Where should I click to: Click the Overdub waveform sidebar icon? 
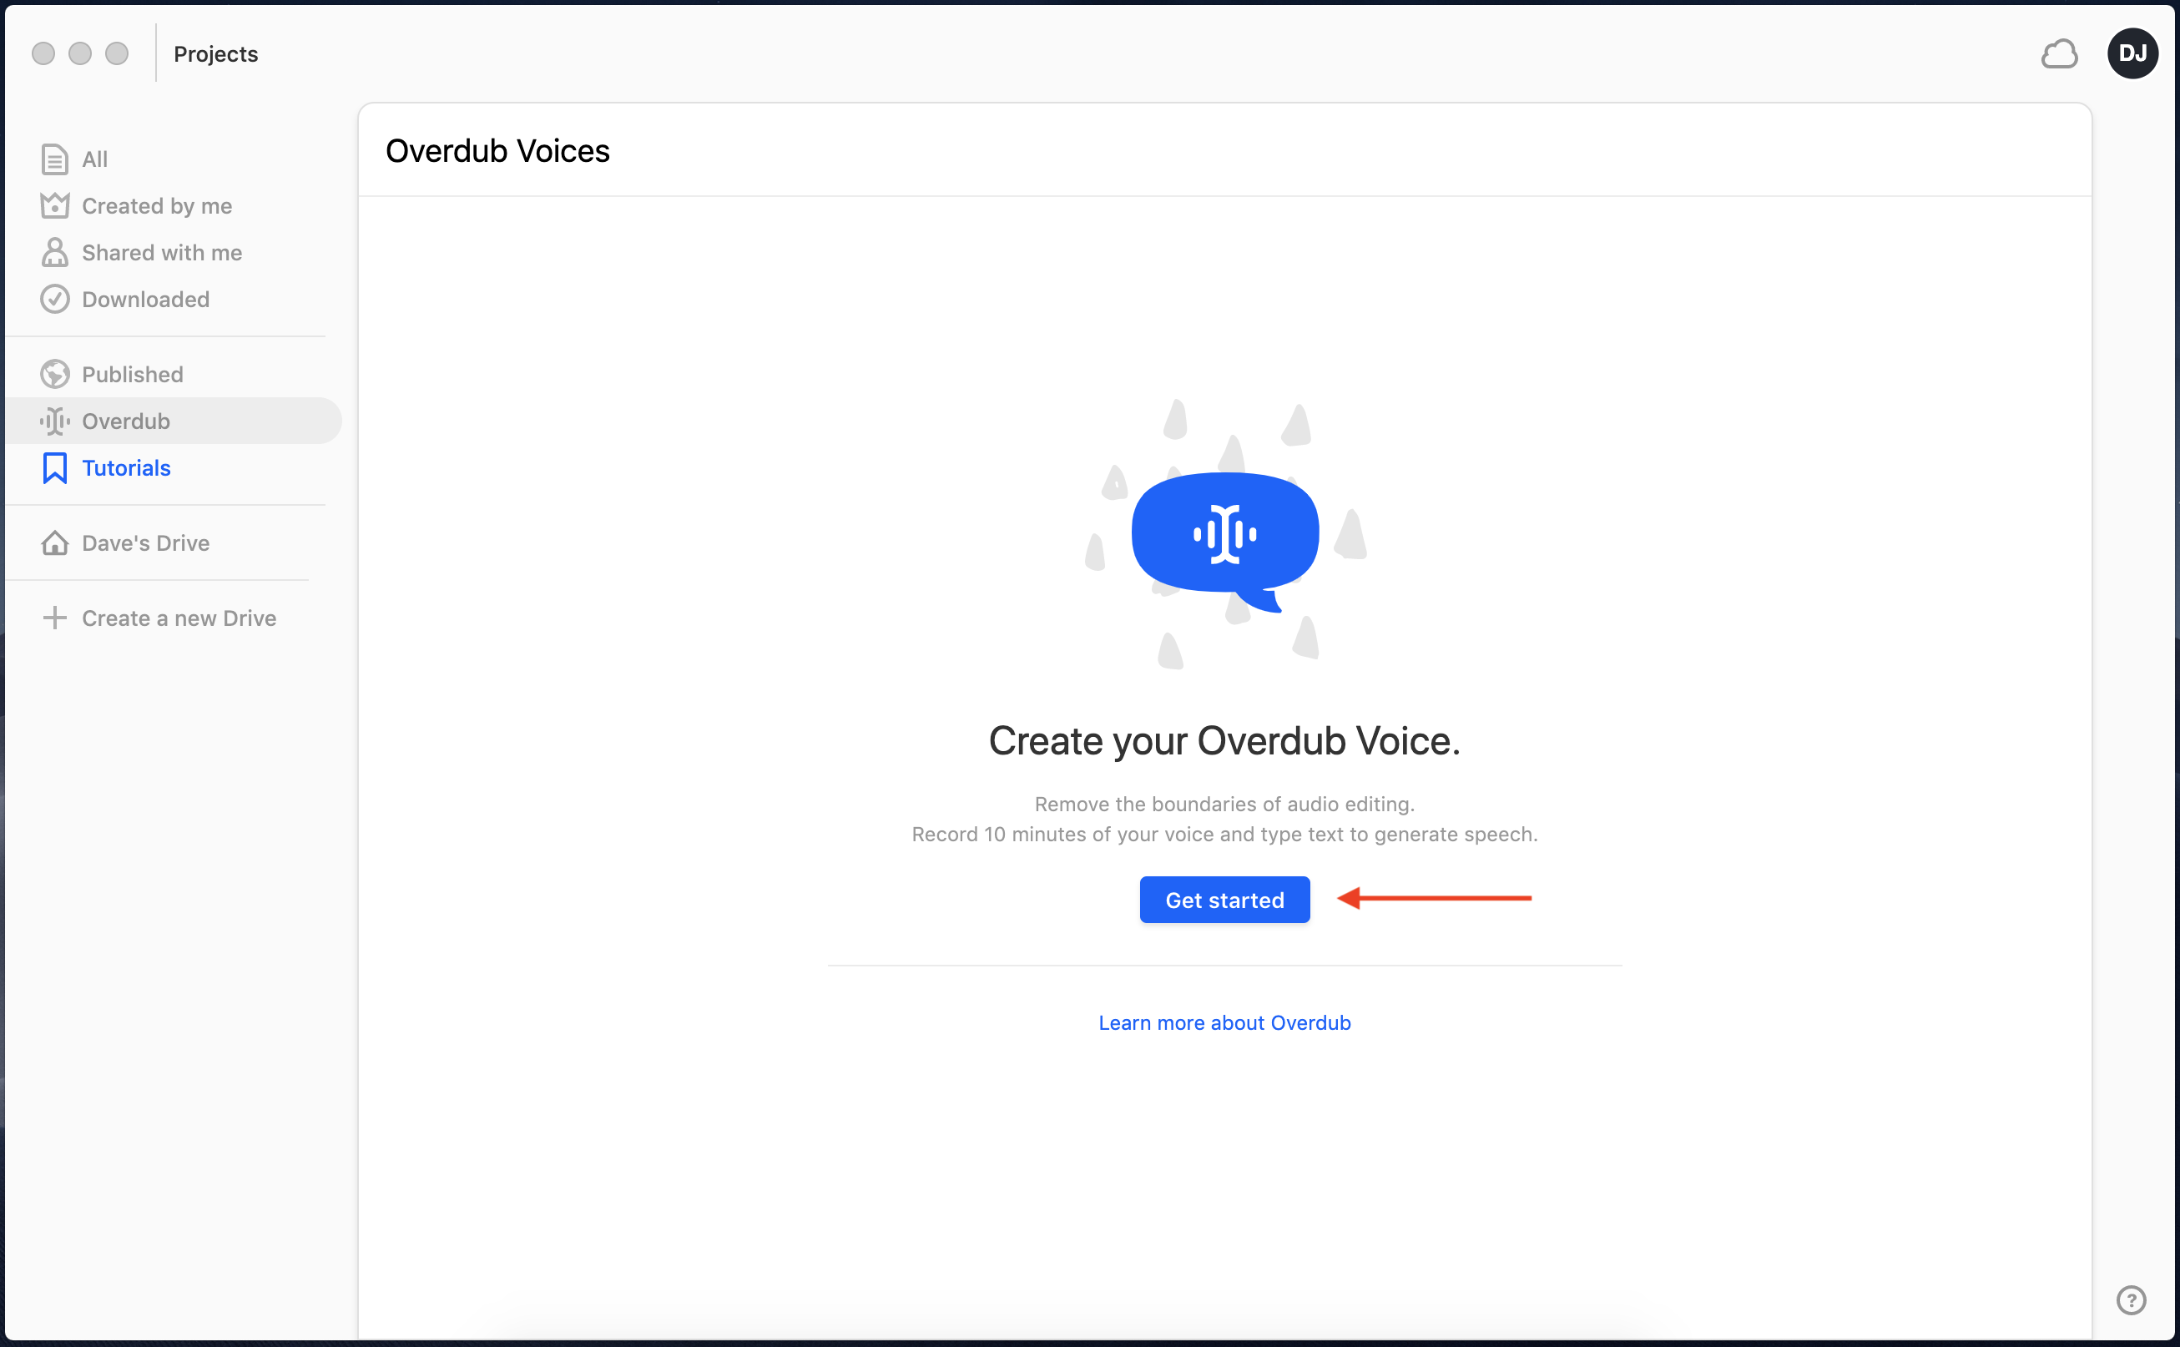point(54,421)
